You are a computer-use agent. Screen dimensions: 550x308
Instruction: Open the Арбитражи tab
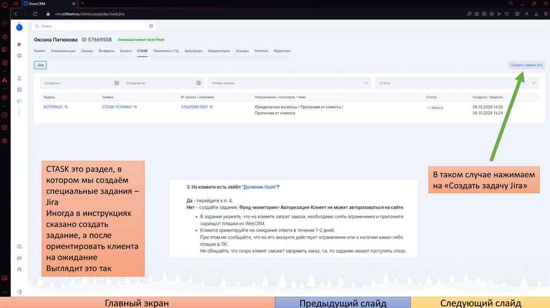(x=193, y=51)
